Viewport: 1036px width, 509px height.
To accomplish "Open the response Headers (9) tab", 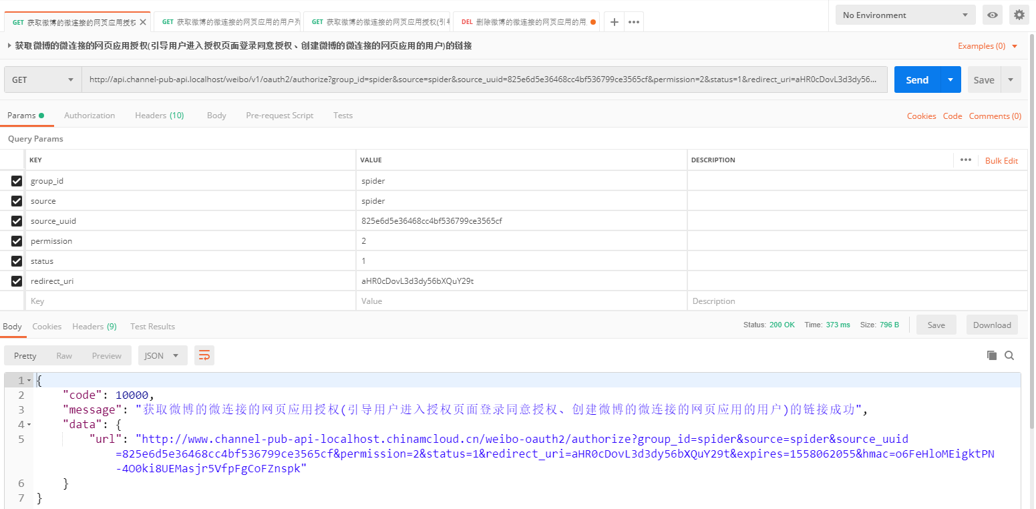I will click(x=94, y=327).
